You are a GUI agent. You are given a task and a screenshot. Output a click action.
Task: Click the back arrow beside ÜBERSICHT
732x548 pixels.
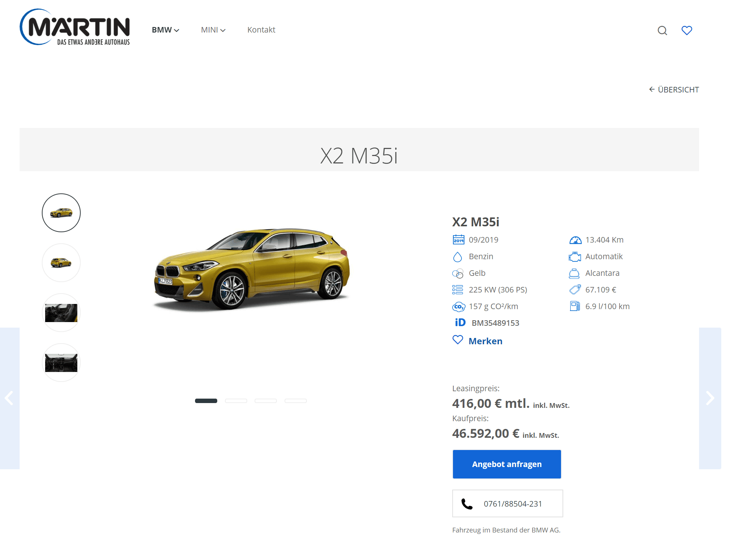(x=652, y=89)
